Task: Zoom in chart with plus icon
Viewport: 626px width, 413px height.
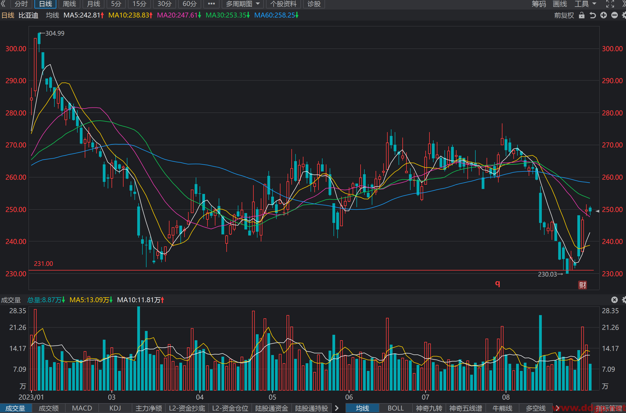Action: (x=604, y=15)
